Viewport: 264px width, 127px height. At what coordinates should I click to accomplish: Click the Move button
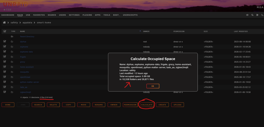[83, 105]
